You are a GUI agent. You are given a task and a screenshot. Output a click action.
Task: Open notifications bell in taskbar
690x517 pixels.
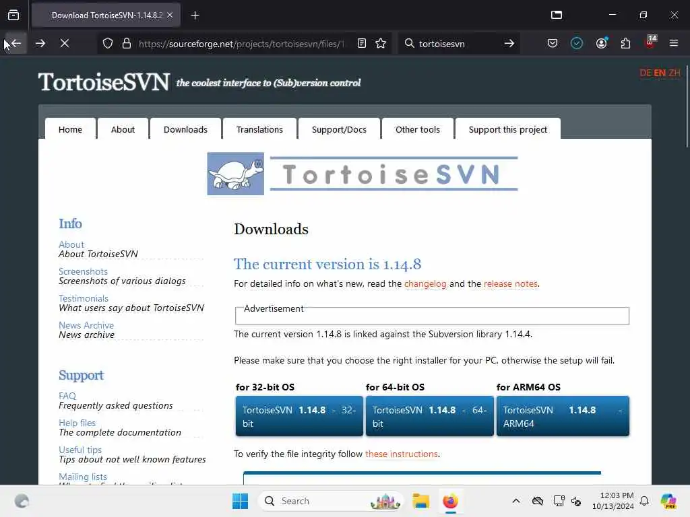pos(644,501)
